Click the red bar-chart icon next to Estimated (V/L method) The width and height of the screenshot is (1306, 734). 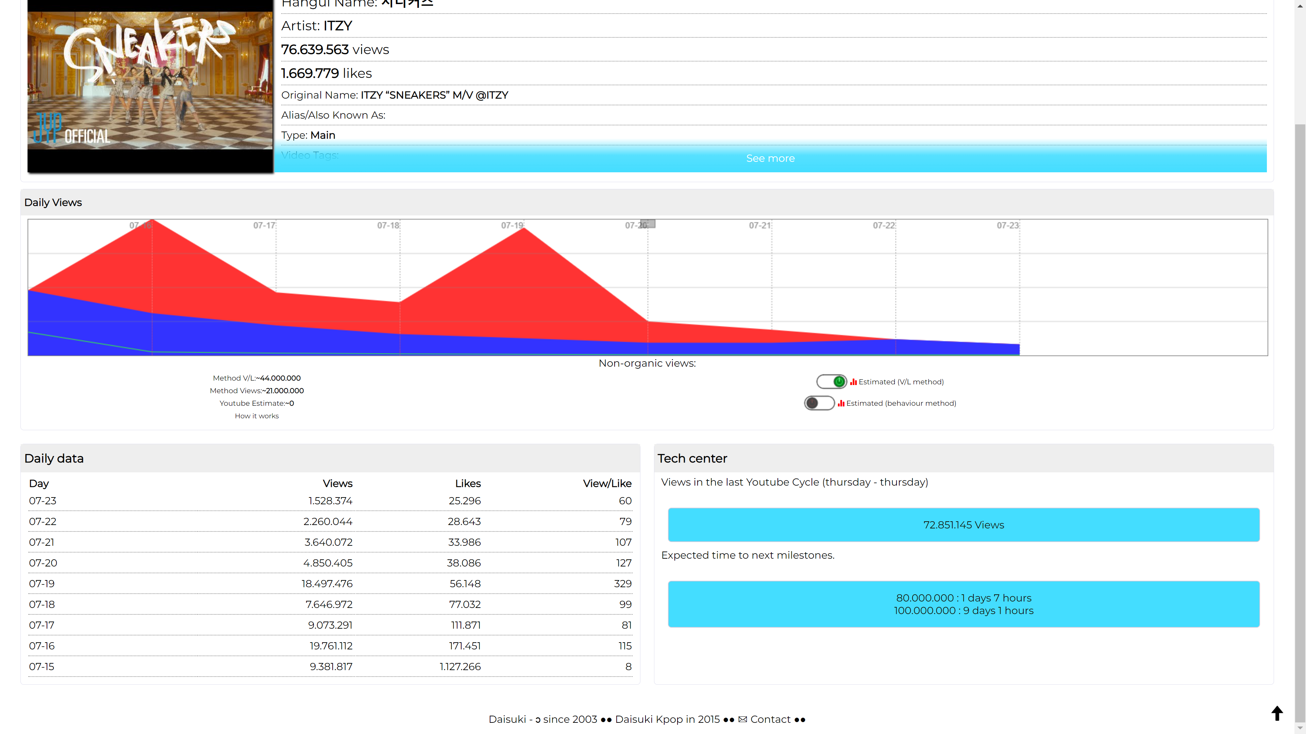pos(853,382)
